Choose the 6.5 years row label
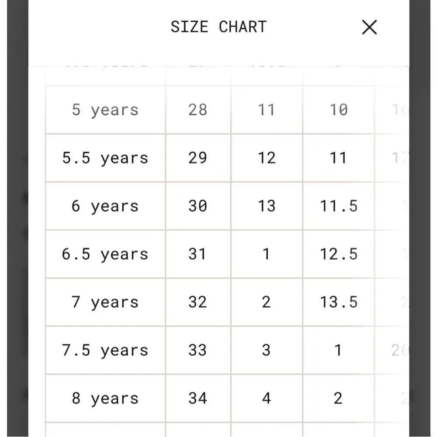 tap(105, 254)
